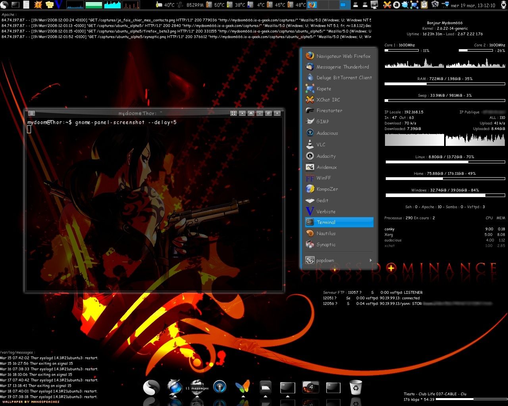The width and height of the screenshot is (508, 406).
Task: Select Navigateur Web Firefox from the menu
Action: (339, 56)
